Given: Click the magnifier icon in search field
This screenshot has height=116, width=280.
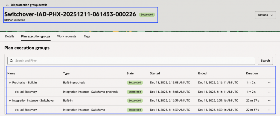Looking at the screenshot, I should click(11, 61).
